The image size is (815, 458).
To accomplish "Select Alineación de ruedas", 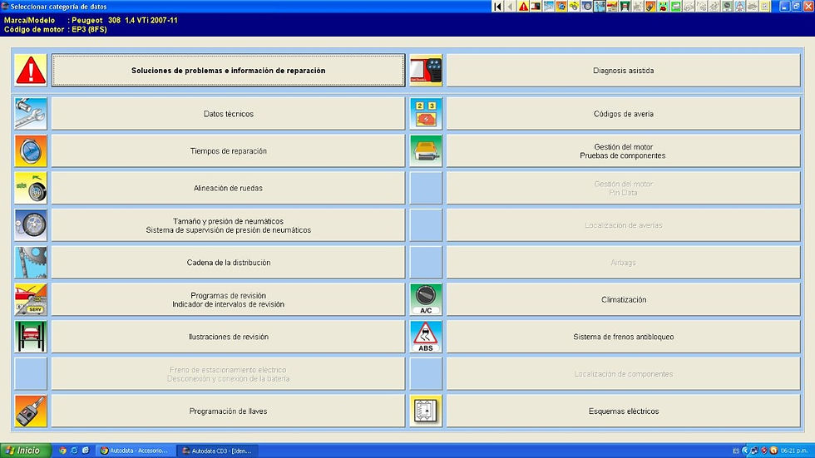I will [228, 188].
